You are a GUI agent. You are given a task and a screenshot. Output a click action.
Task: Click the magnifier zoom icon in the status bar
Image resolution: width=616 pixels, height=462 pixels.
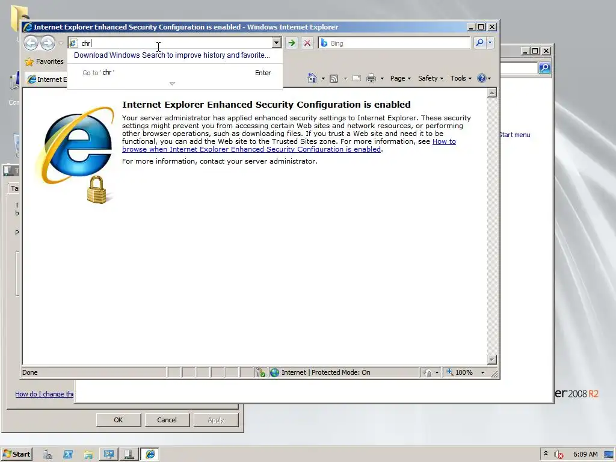[x=450, y=372]
